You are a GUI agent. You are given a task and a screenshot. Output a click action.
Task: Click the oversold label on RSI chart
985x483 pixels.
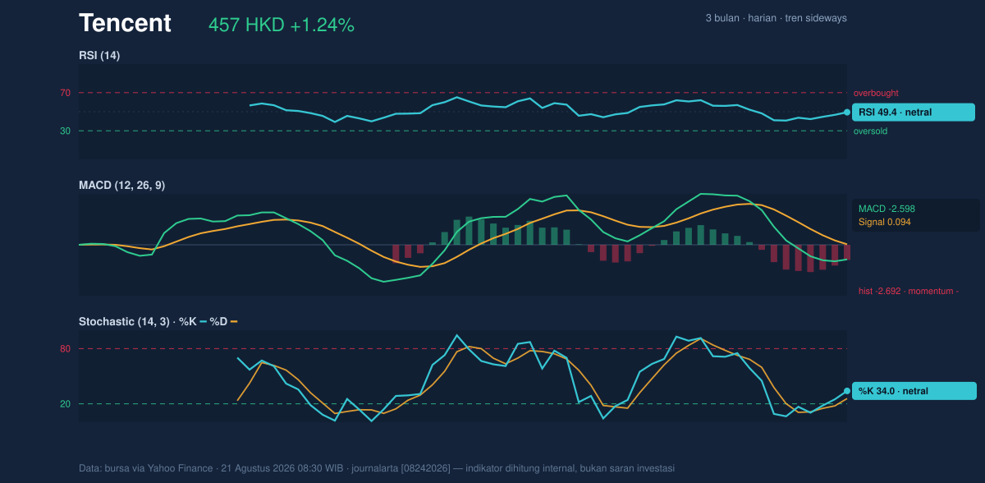tap(870, 131)
